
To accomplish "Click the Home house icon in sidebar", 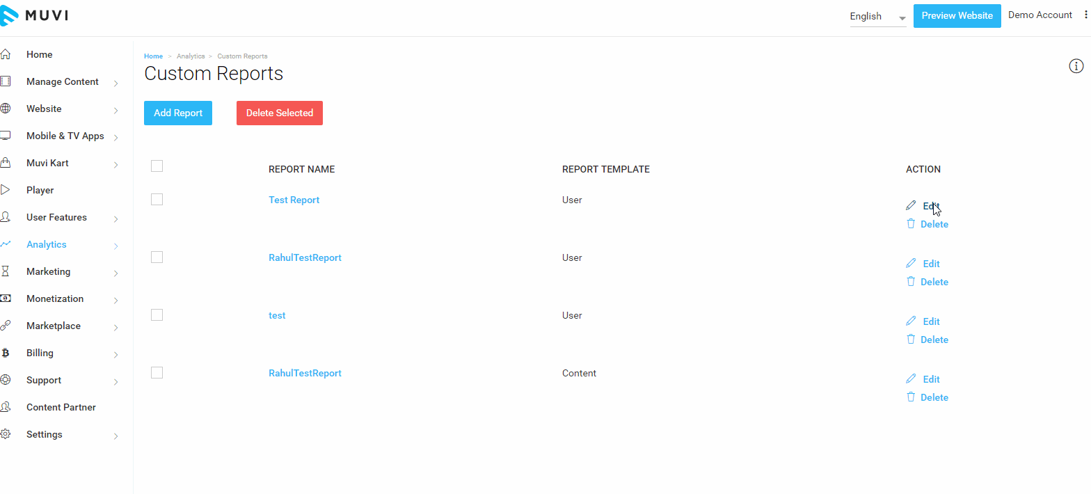I will click(x=6, y=54).
